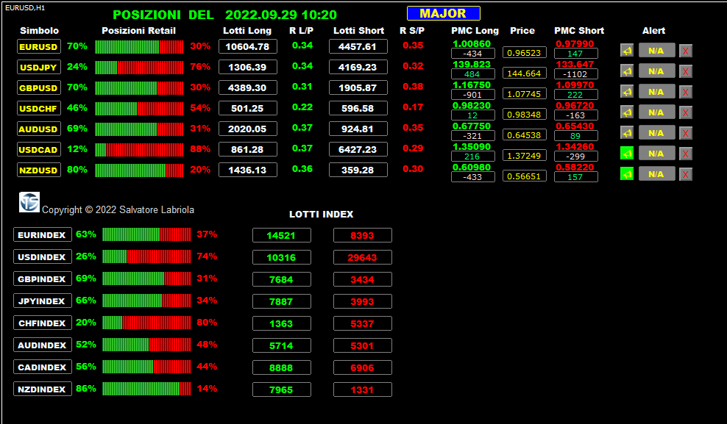Click the LOTTI INDEX heading
Image resolution: width=727 pixels, height=424 pixels.
322,215
